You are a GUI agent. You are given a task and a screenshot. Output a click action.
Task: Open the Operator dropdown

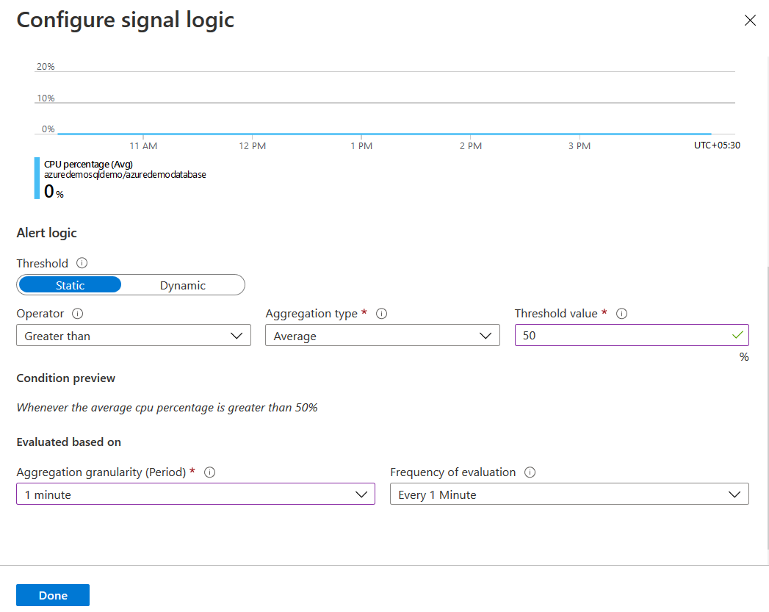(x=133, y=336)
